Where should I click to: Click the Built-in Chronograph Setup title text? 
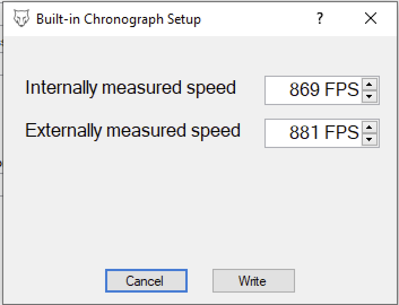tap(119, 19)
